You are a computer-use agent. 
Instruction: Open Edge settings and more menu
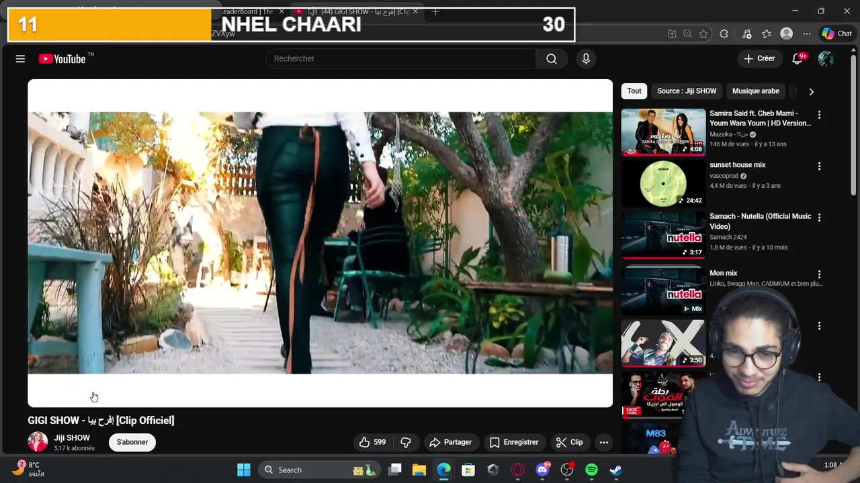pos(807,34)
